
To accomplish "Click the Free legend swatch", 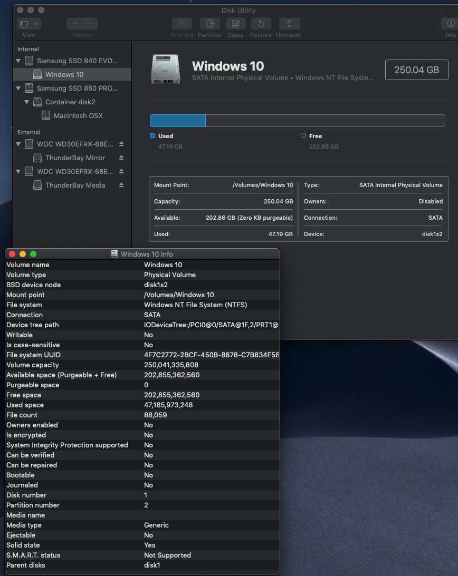I will (303, 135).
